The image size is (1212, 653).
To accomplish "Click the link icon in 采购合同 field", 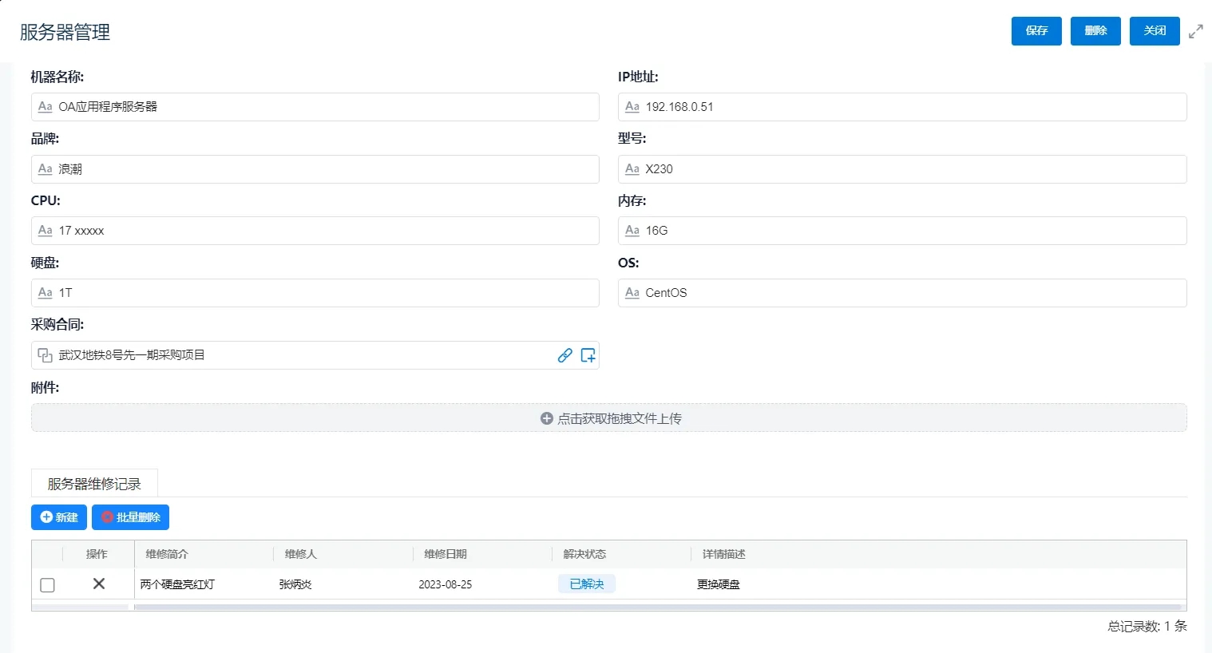I will 564,355.
